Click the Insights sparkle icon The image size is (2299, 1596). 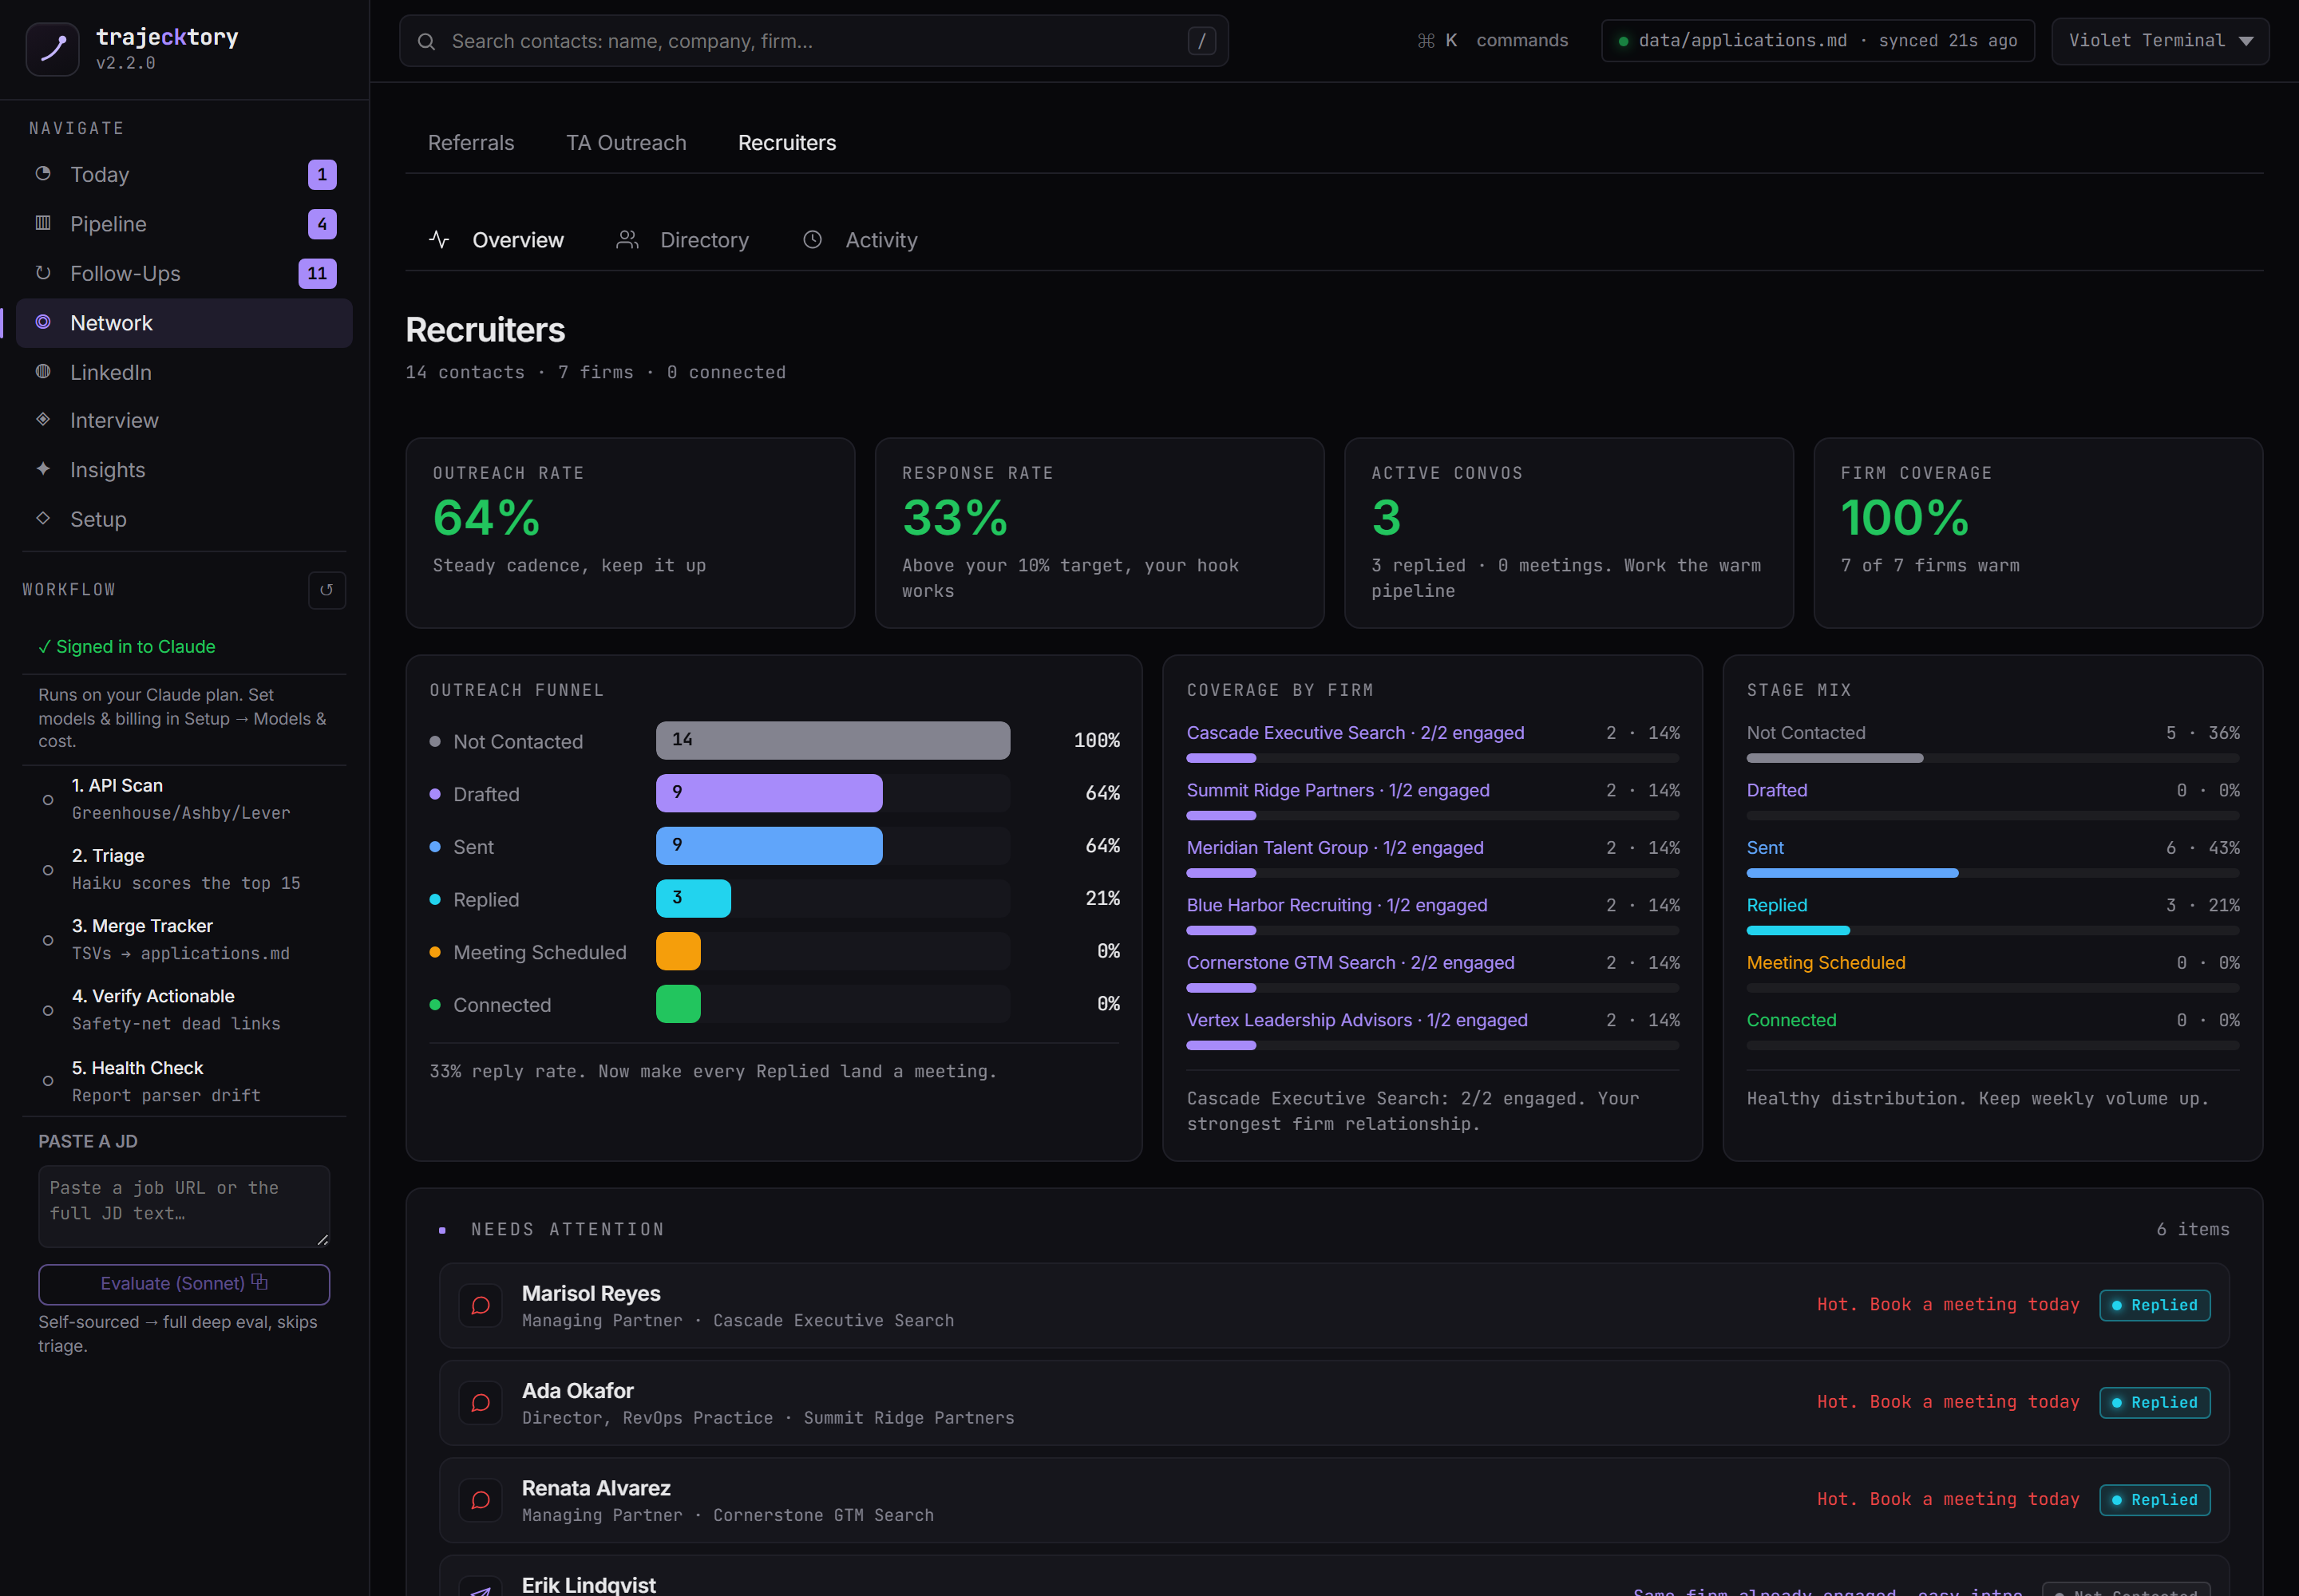43,469
